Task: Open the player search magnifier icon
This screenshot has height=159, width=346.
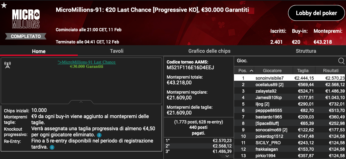Action: (x=341, y=61)
